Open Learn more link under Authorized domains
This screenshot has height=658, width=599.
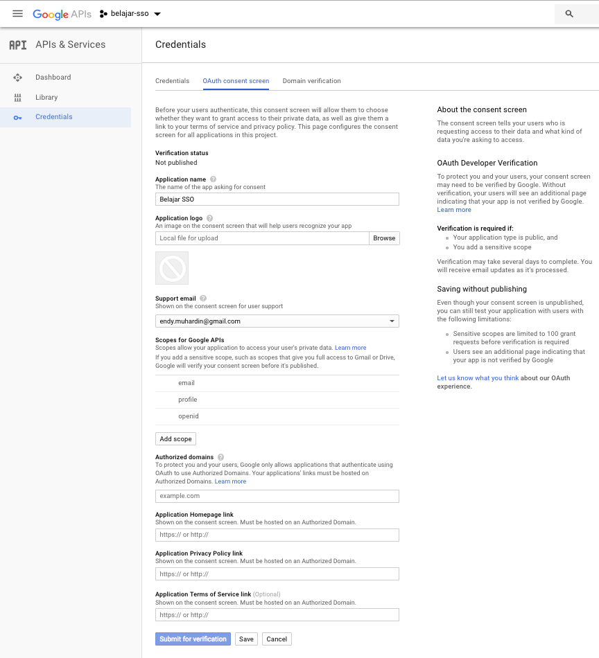pyautogui.click(x=230, y=481)
